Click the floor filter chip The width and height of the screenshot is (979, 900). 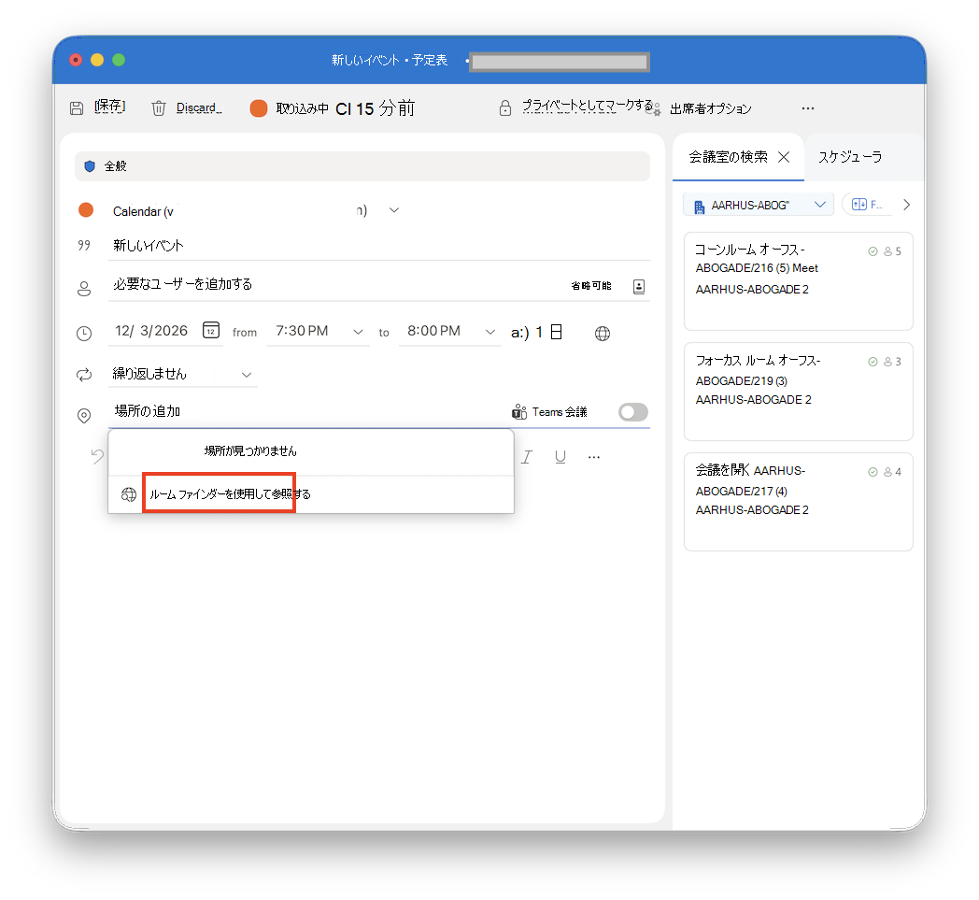tap(867, 205)
